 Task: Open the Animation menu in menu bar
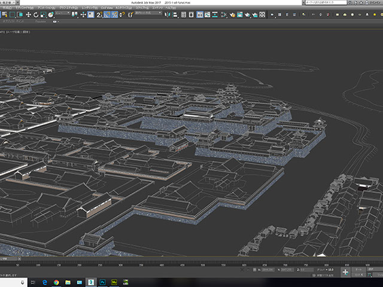coord(46,8)
